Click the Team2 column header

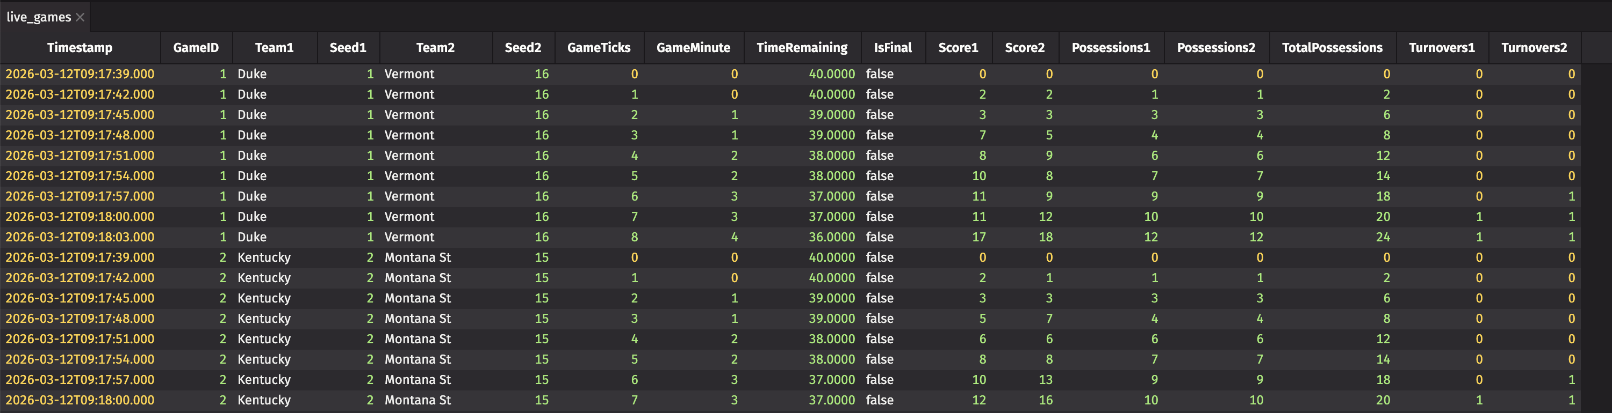click(x=436, y=48)
